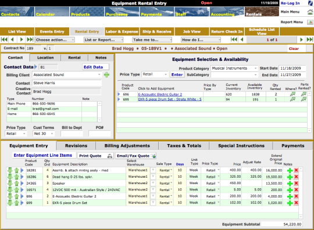This screenshot has width=314, height=230.
Task: Click the Main Menu home icon
Action: [310, 12]
